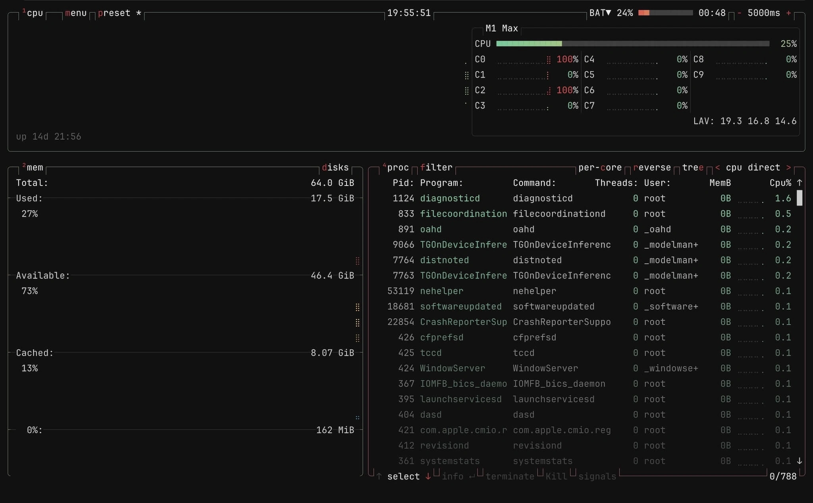Open the disks view in memory panel

(335, 167)
